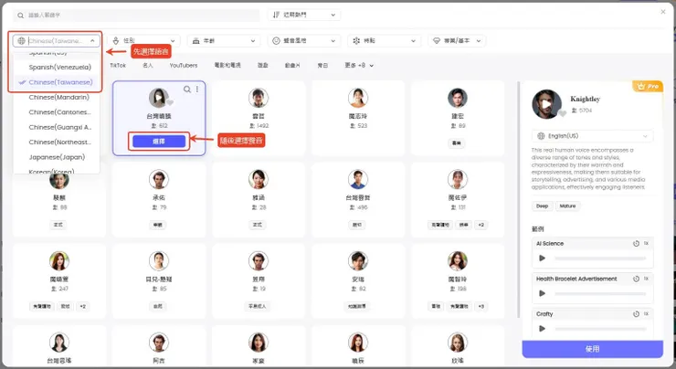
Task: Click the Mature tag
Action: [567, 206]
